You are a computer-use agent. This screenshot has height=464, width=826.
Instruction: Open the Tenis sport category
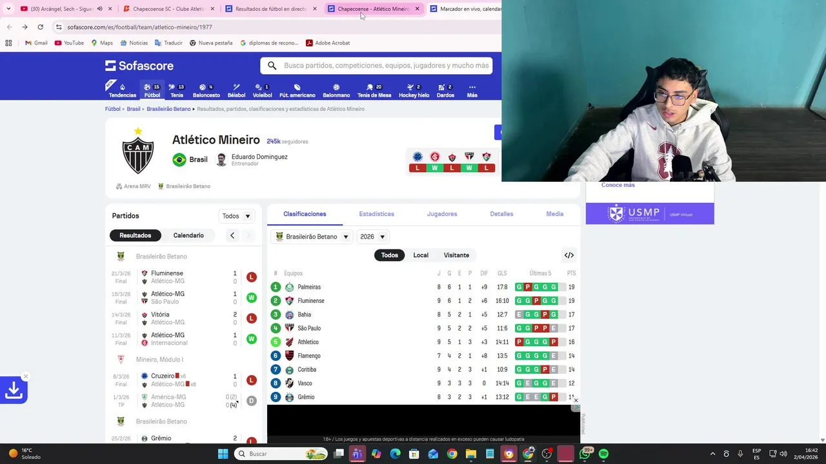click(x=176, y=90)
